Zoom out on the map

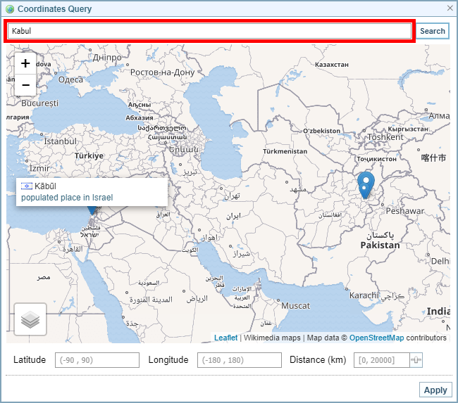25,85
